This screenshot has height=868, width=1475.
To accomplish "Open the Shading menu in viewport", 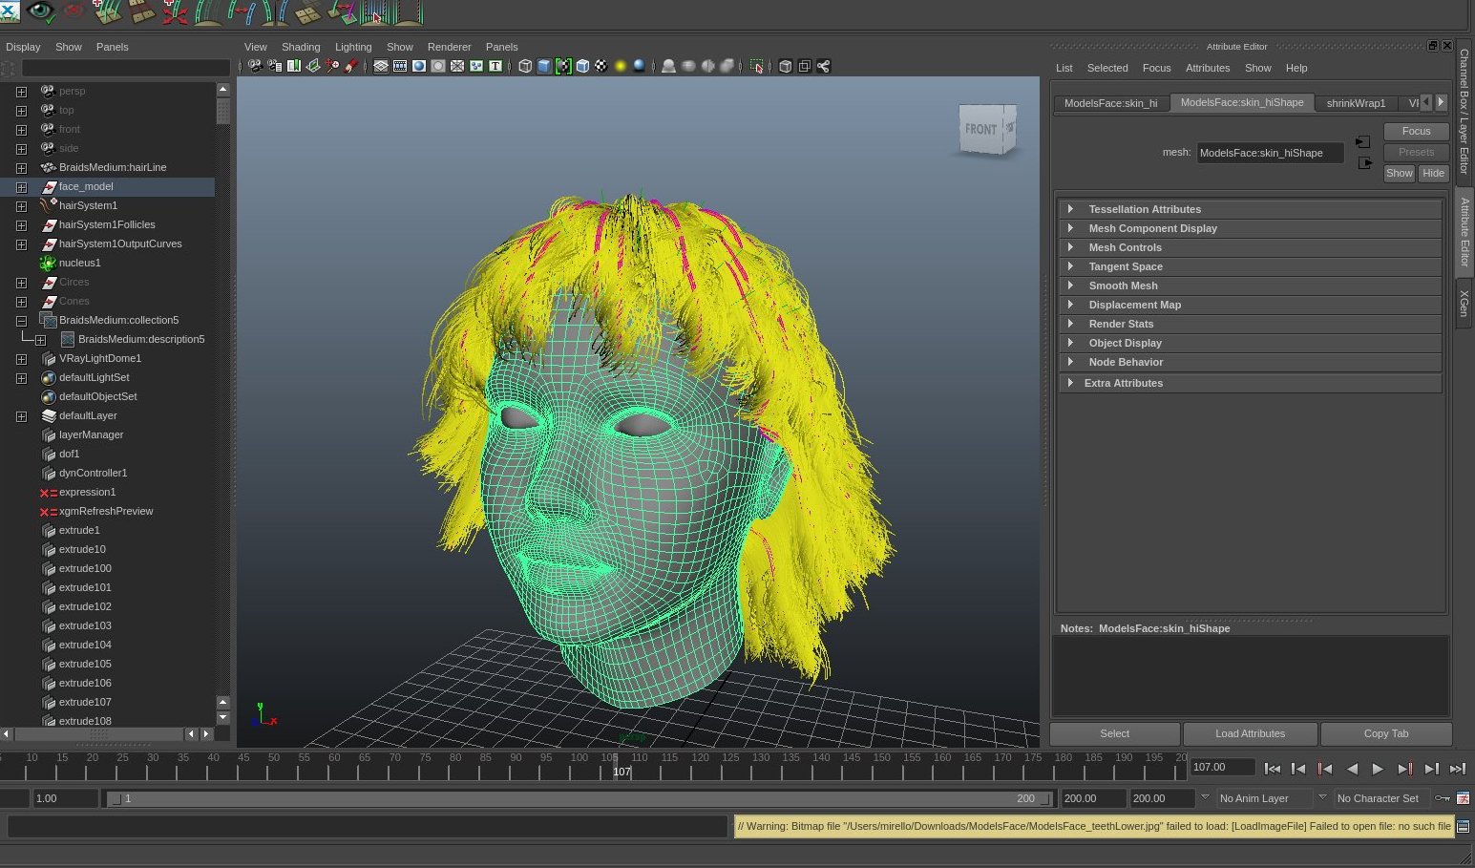I will (x=301, y=47).
